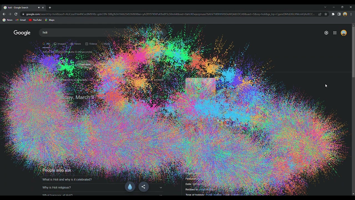Open the Google account avatar on page
Image resolution: width=355 pixels, height=200 pixels.
(344, 33)
